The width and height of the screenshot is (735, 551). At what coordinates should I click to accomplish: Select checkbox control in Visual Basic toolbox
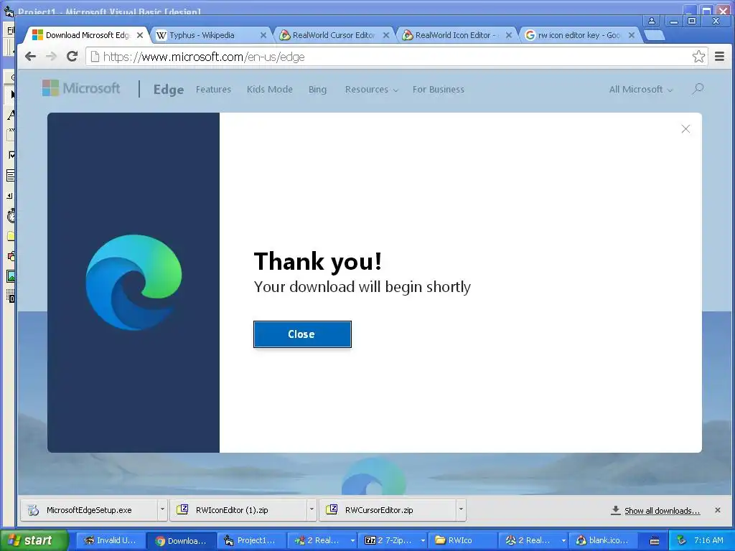10,155
